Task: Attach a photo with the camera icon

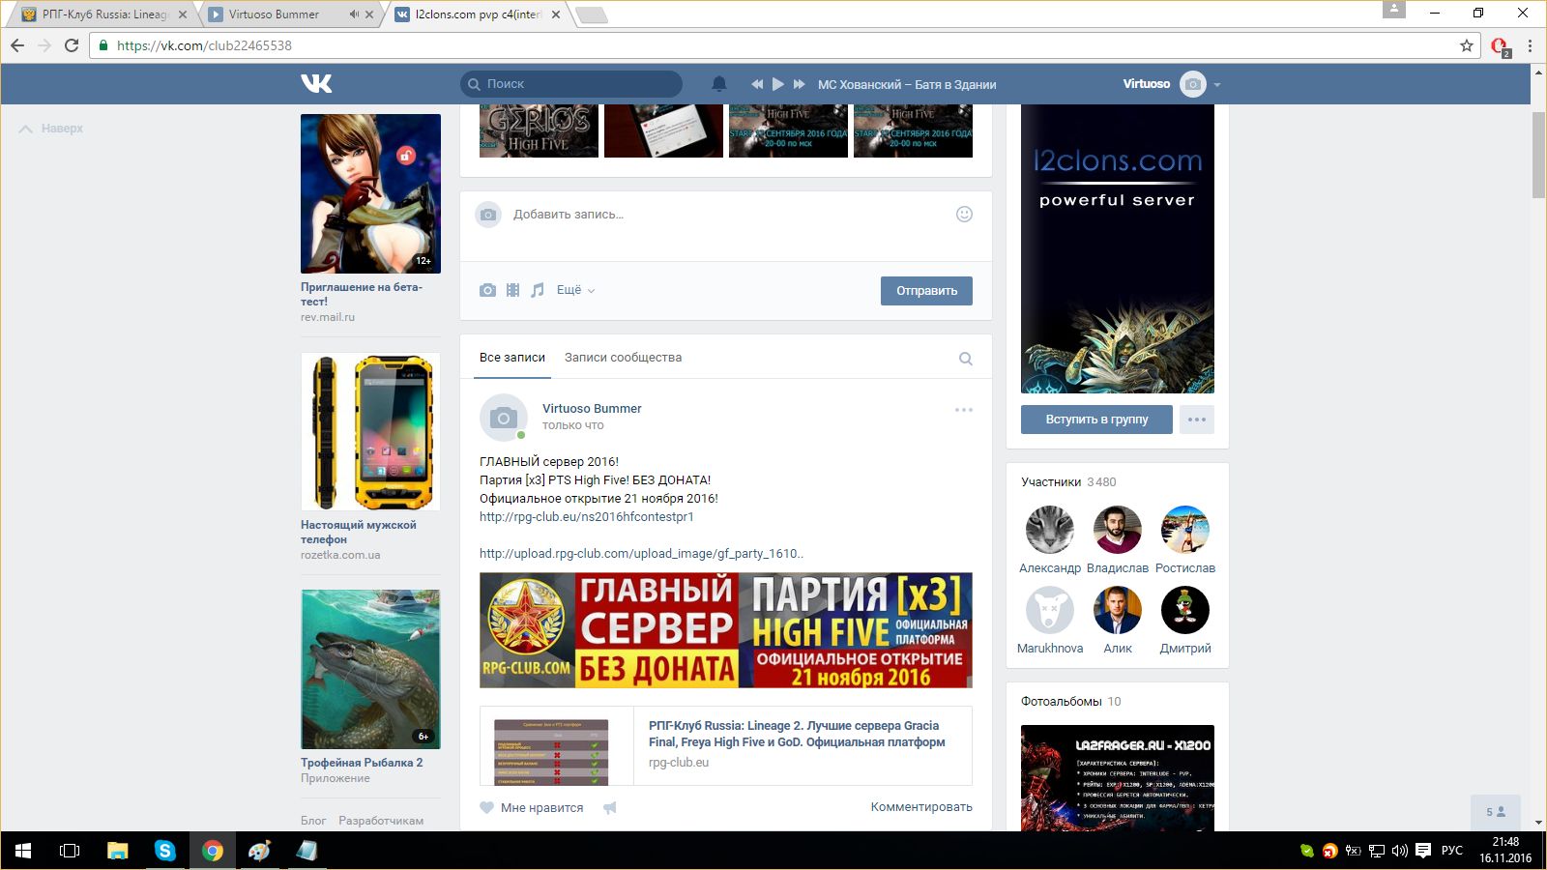Action: 487,290
